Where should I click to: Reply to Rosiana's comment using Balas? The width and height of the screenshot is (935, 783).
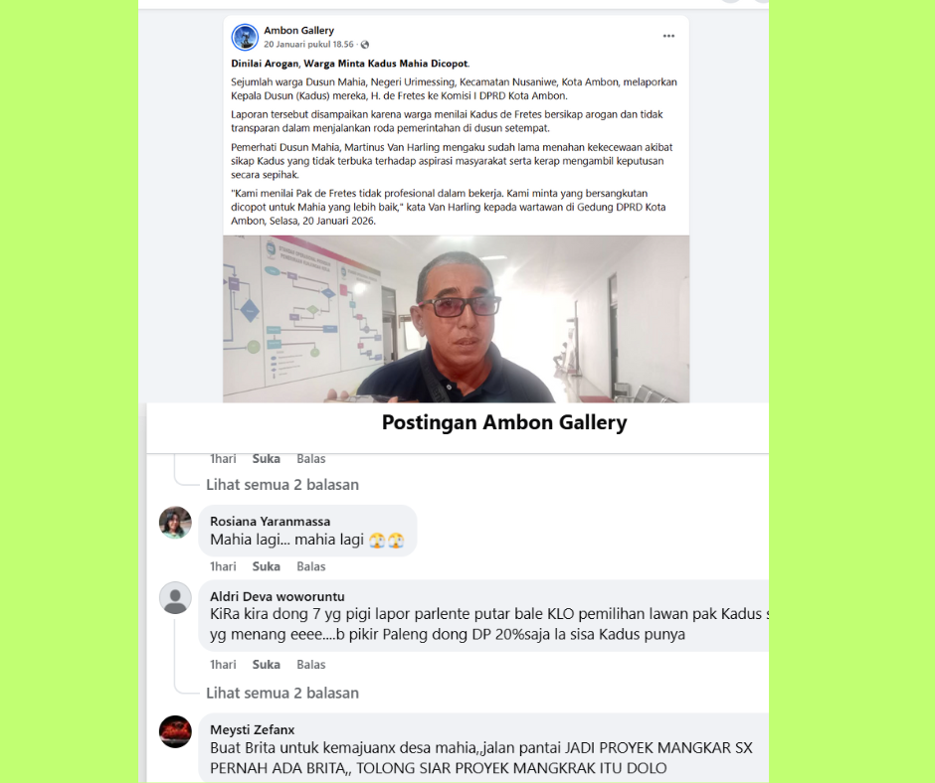pos(311,566)
